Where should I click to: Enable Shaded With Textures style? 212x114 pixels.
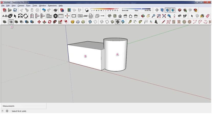pyautogui.click(x=118, y=22)
